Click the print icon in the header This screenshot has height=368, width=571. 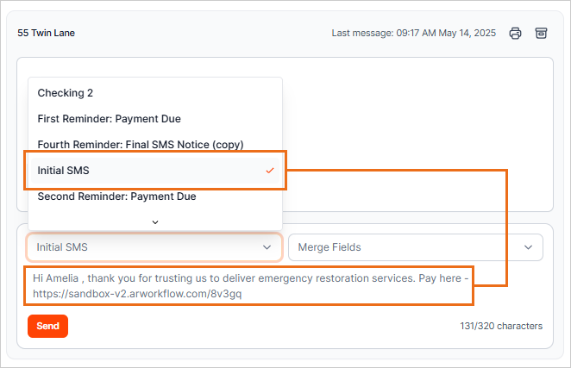pos(515,34)
